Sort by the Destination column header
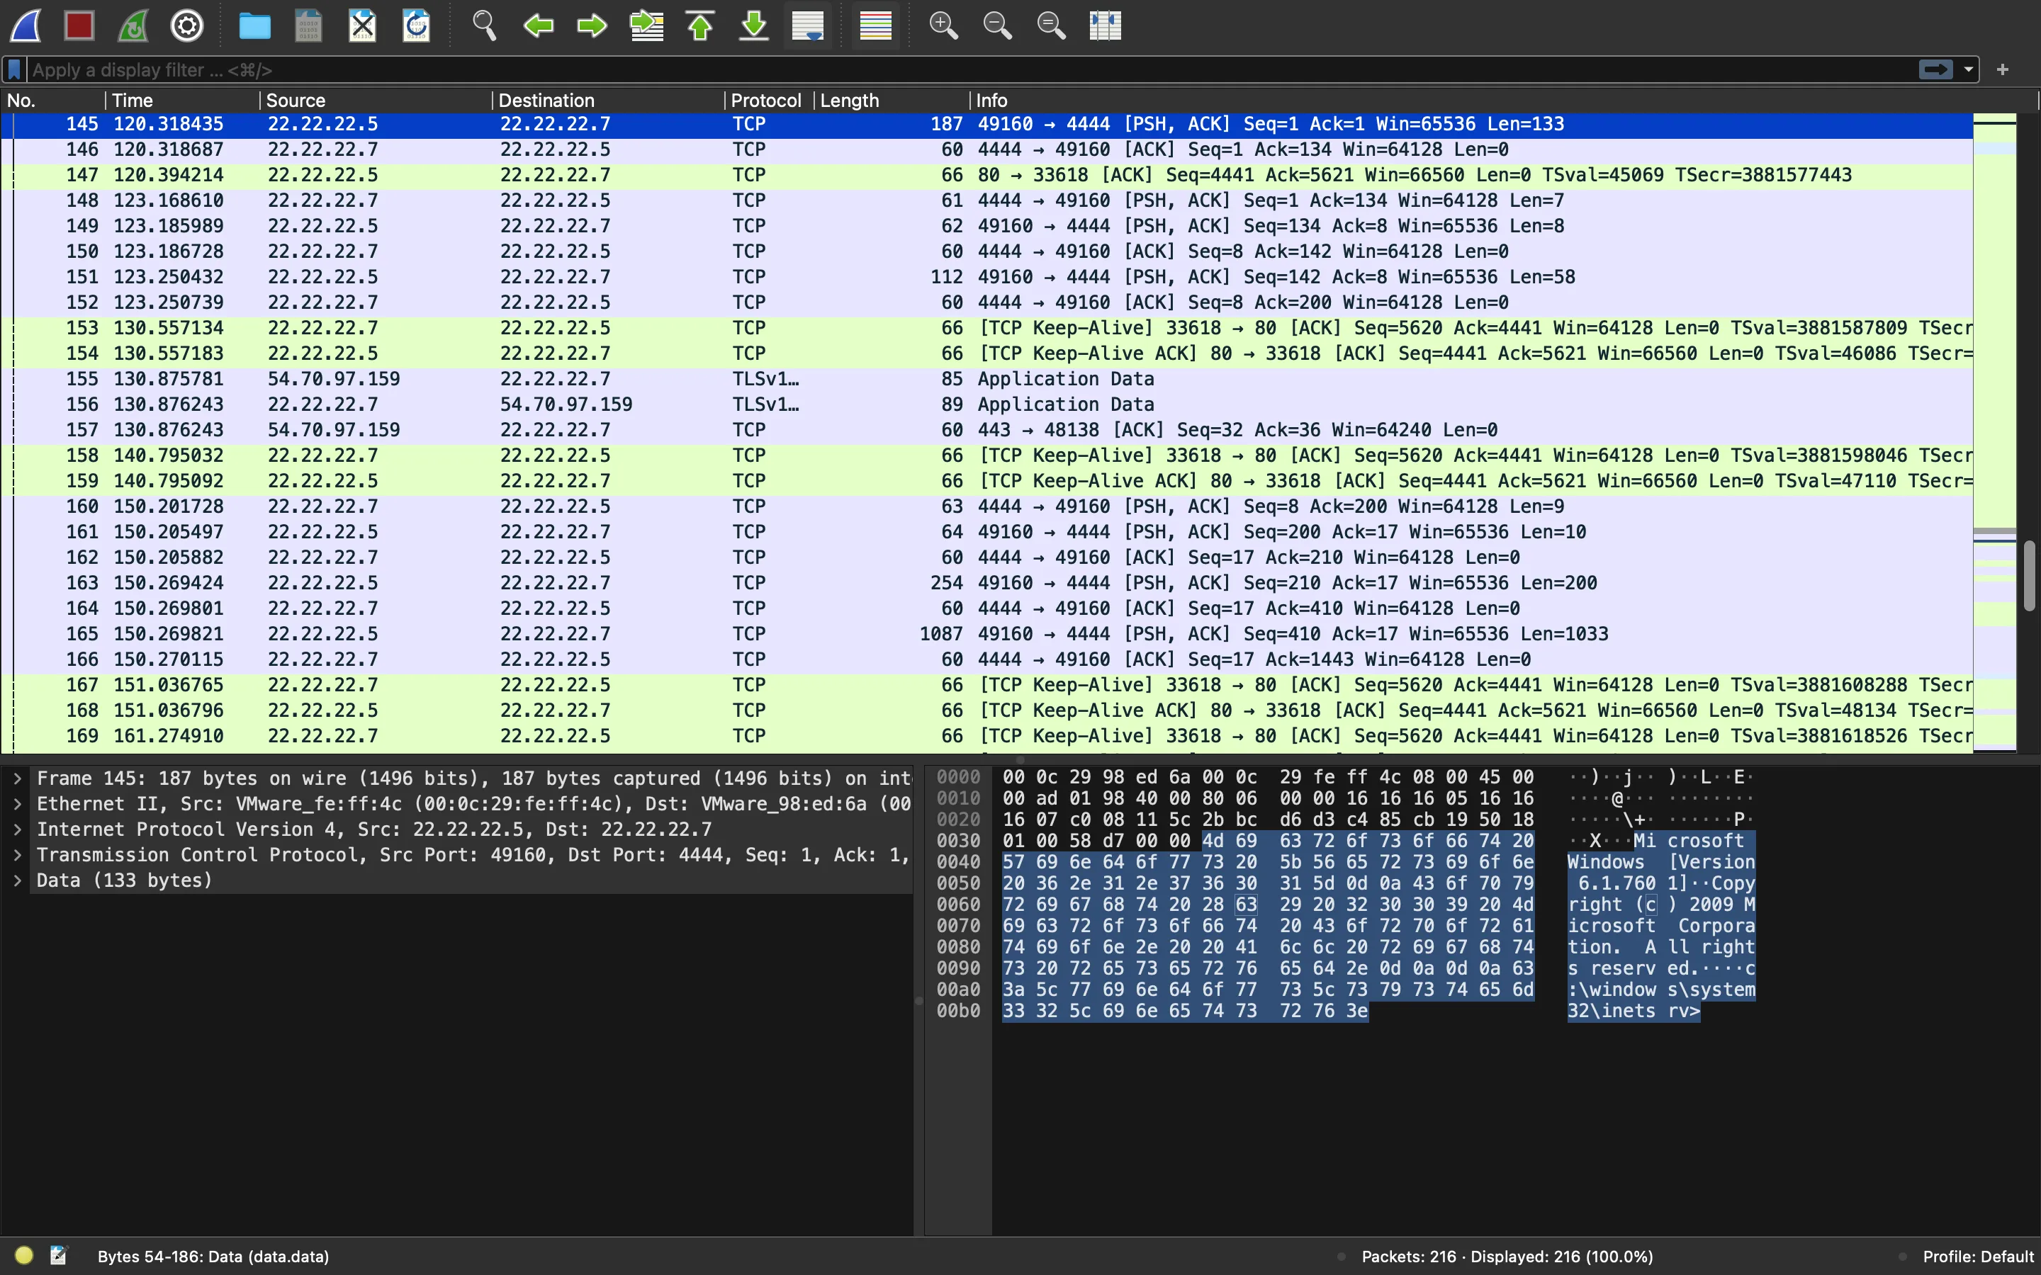2041x1275 pixels. pyautogui.click(x=607, y=101)
